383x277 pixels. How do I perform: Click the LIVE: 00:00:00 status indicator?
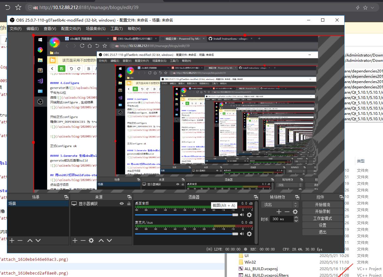[x=224, y=249]
